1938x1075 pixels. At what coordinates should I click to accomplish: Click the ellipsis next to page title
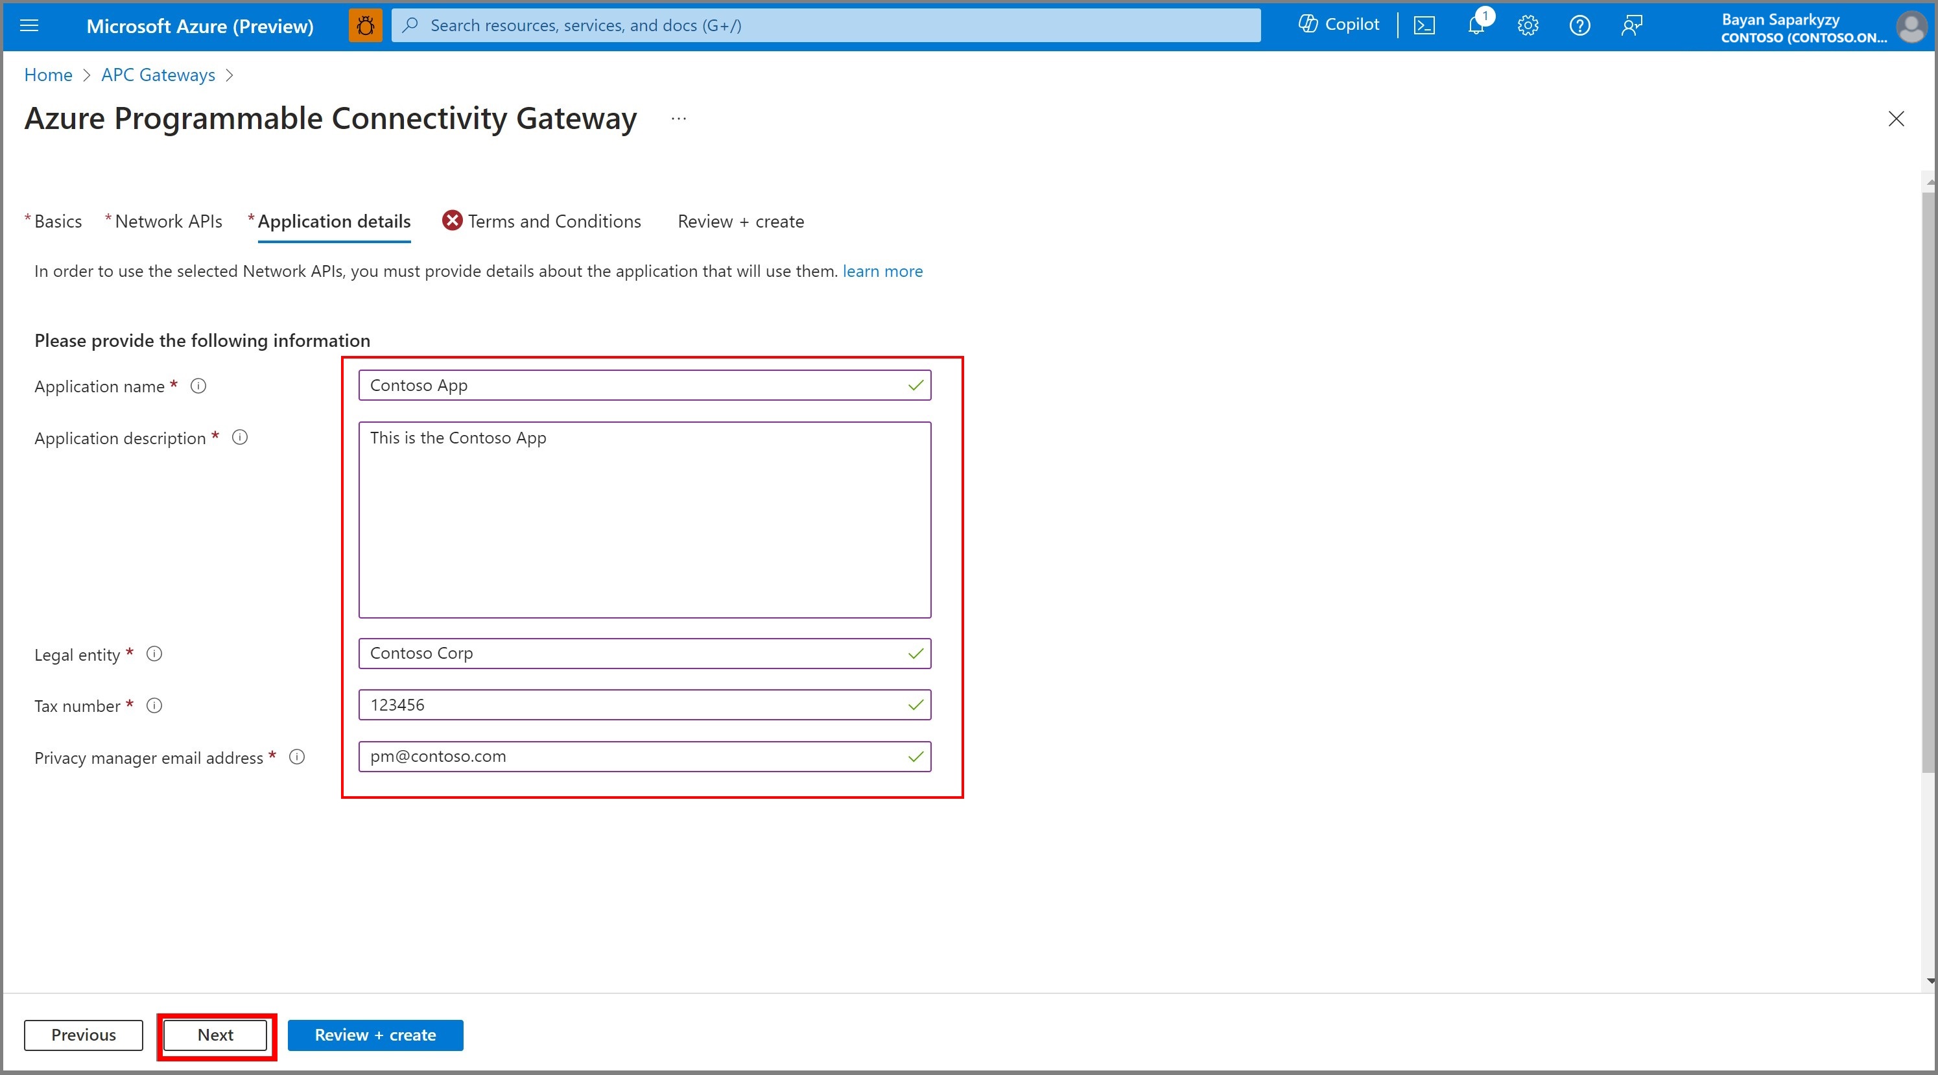click(x=679, y=118)
